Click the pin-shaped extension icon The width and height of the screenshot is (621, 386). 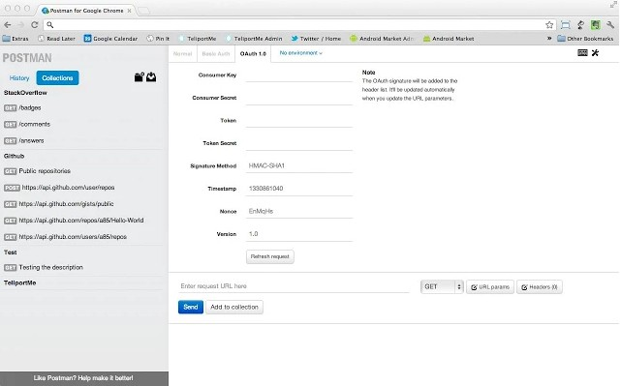(x=580, y=25)
